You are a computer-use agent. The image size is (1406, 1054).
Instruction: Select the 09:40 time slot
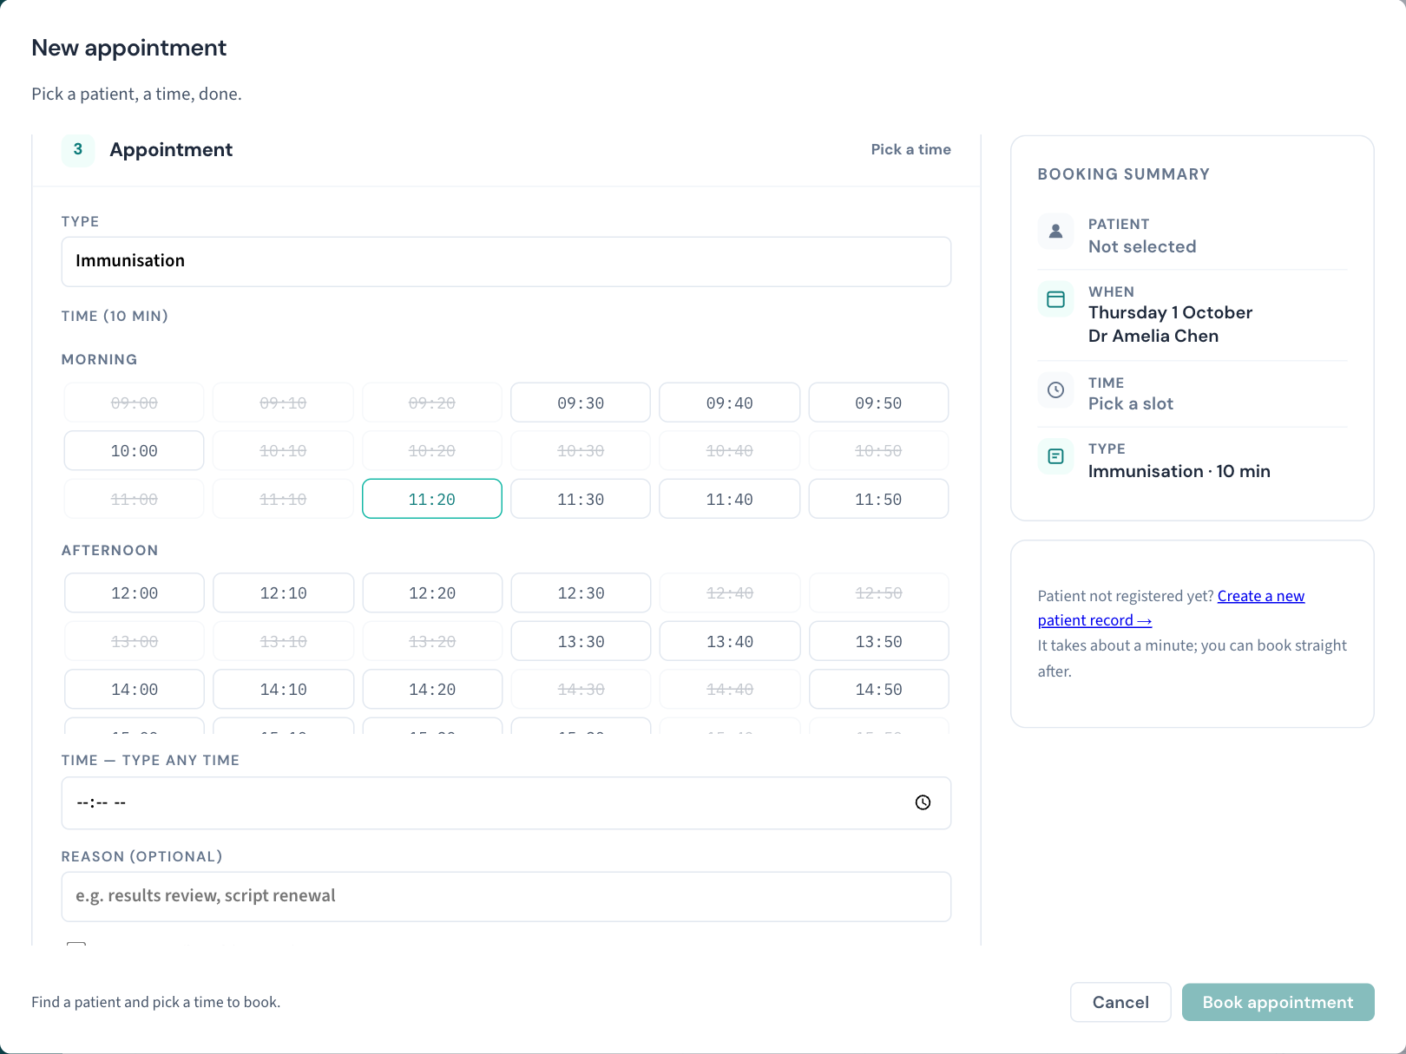729,403
